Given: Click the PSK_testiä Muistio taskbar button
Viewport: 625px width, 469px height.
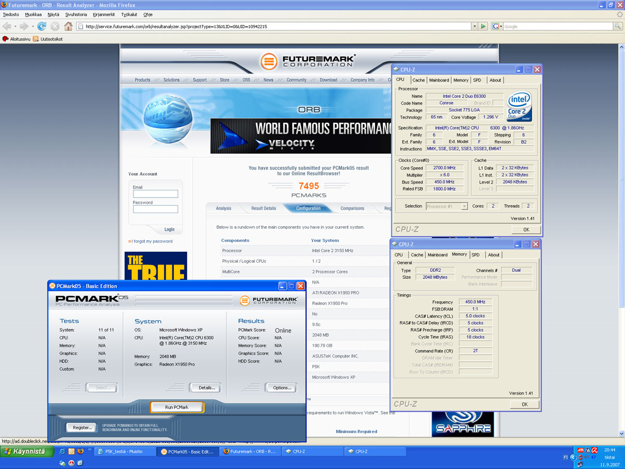Looking at the screenshot, I should point(125,452).
